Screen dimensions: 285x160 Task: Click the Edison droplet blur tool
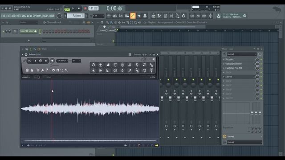(122, 71)
